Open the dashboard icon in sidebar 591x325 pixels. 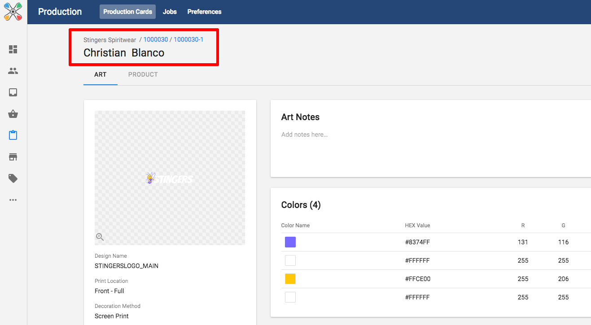[13, 49]
